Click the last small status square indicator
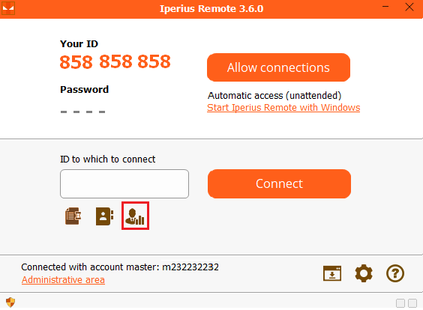 click(412, 303)
